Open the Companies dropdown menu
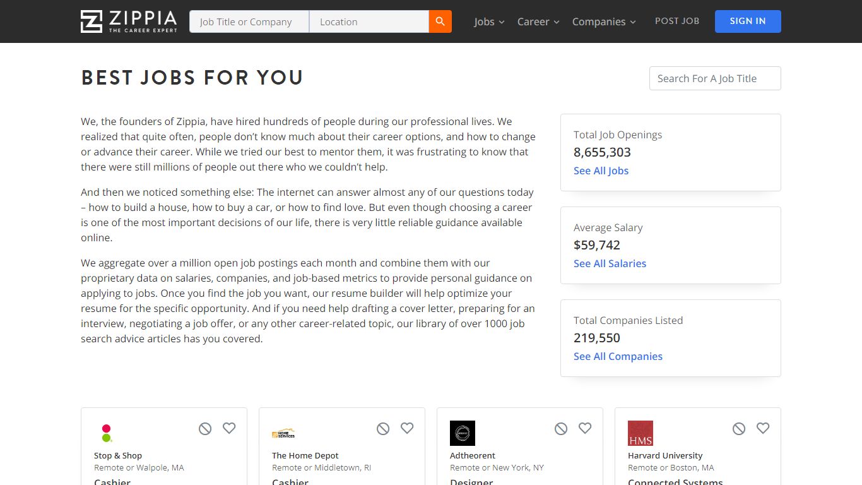 604,21
